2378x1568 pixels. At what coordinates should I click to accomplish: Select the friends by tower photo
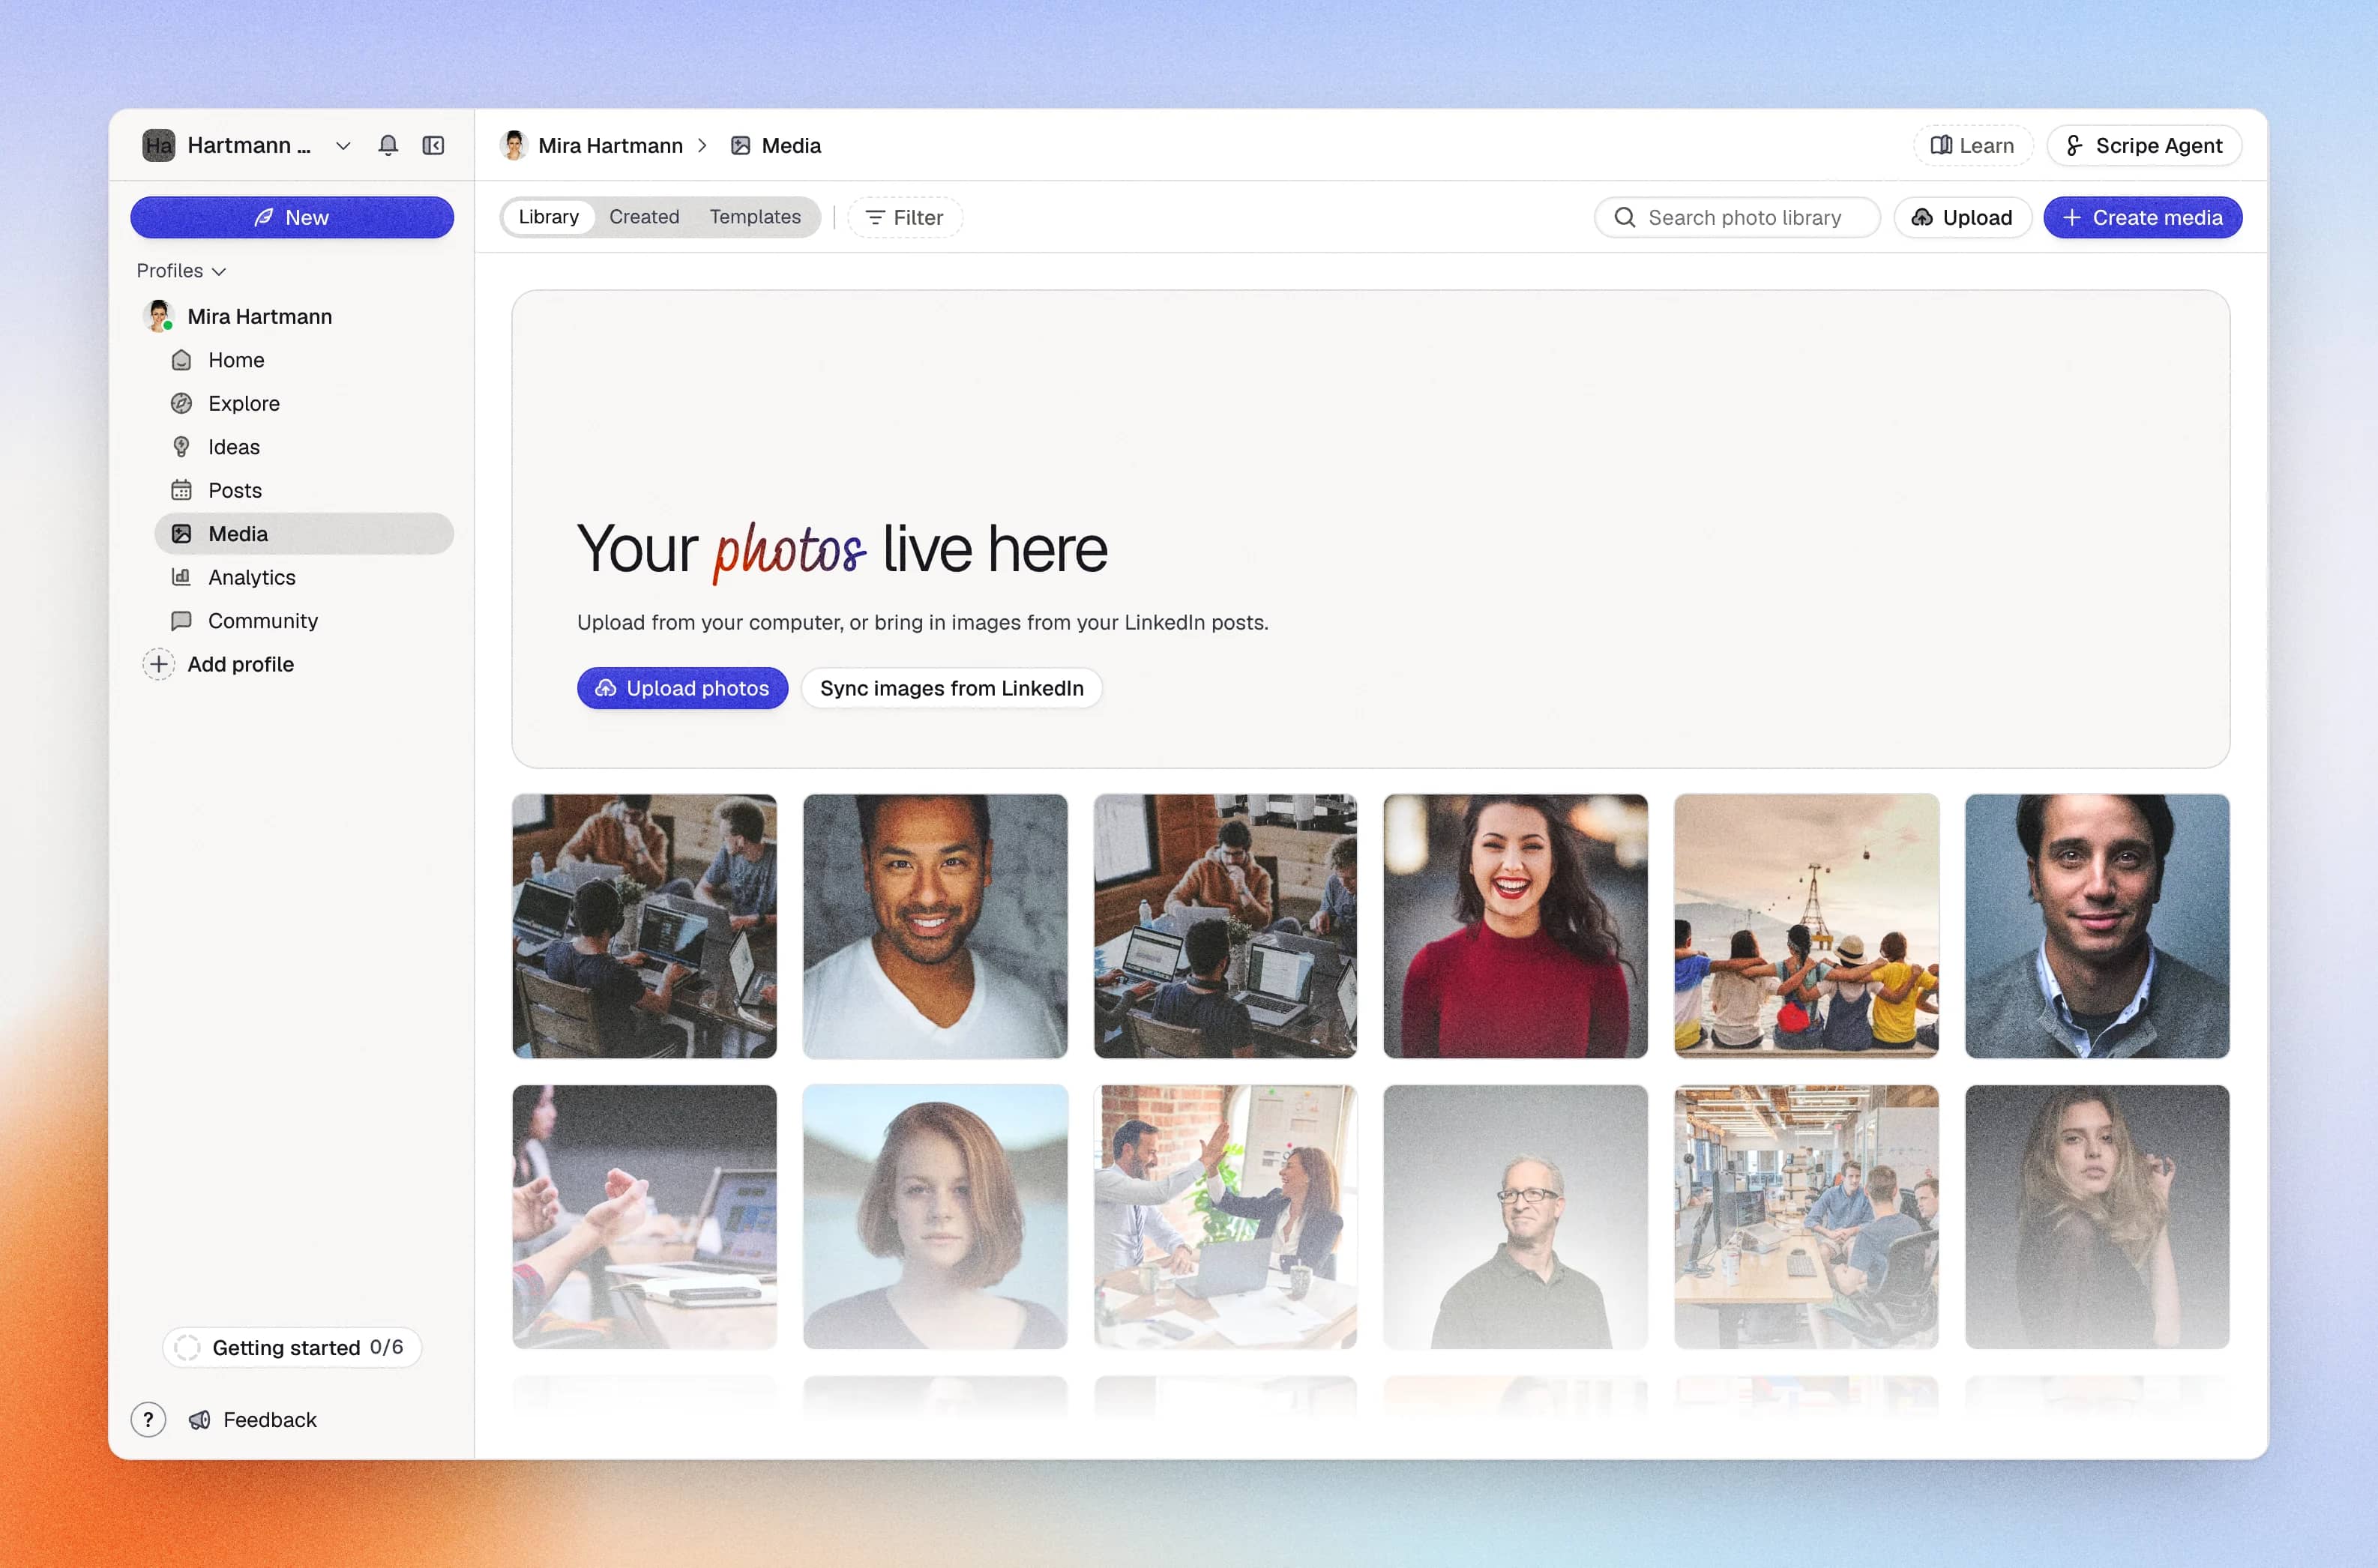pyautogui.click(x=1806, y=926)
